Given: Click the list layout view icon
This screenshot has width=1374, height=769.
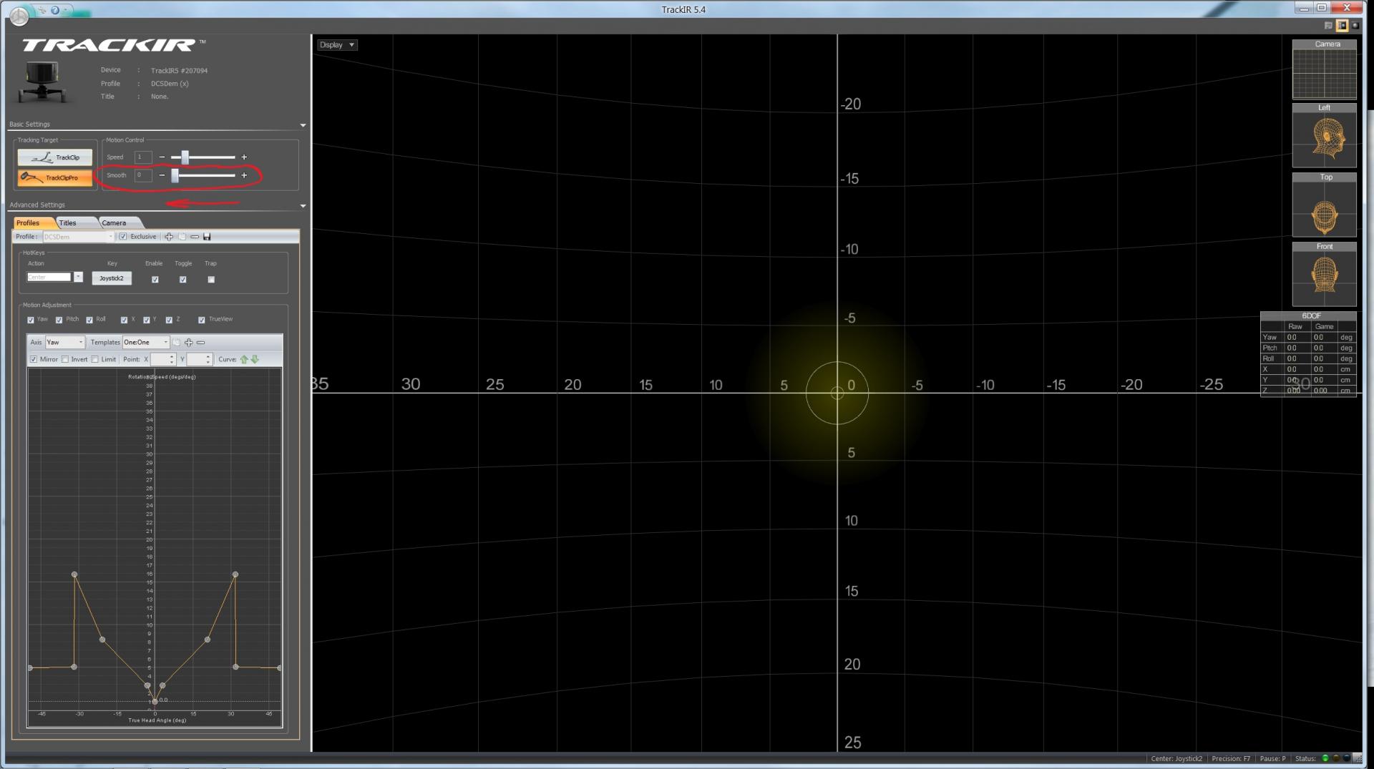Looking at the screenshot, I should click(1328, 26).
